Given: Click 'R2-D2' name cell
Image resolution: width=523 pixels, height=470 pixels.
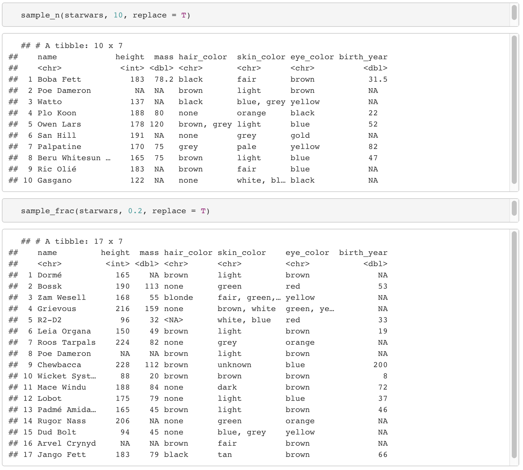Looking at the screenshot, I should coord(50,320).
